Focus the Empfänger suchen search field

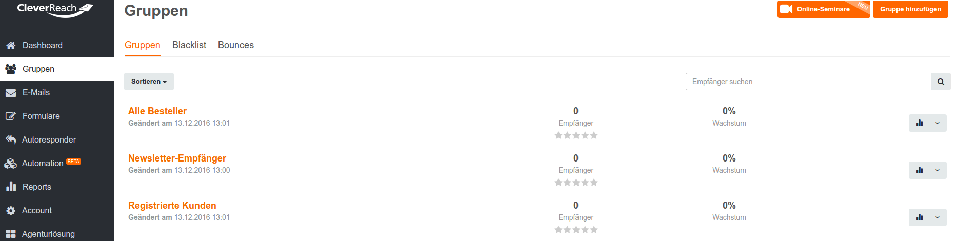tap(808, 82)
